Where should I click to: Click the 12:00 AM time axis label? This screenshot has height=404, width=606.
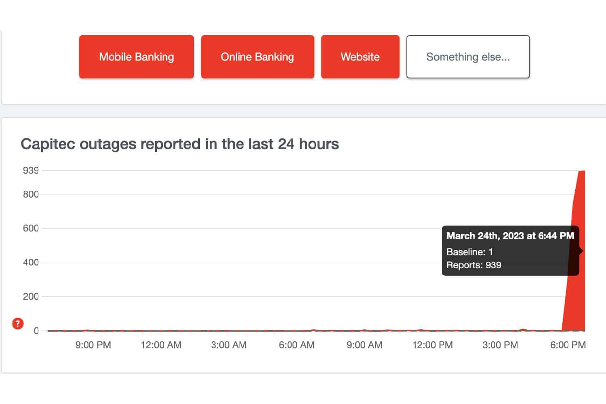(x=161, y=345)
